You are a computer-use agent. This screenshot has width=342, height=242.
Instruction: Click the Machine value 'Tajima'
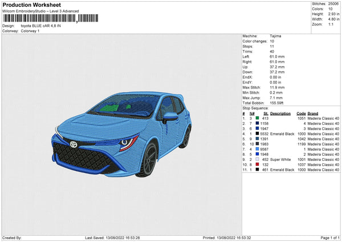coord(275,36)
